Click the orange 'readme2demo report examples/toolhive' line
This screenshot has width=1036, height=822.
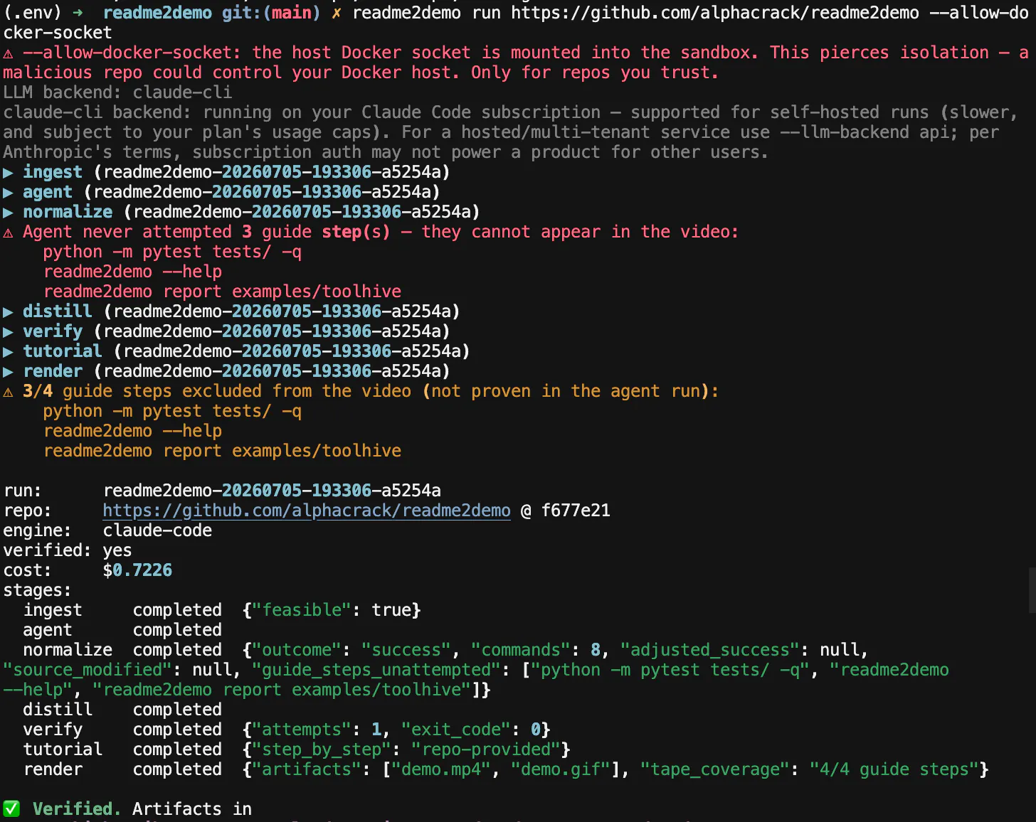[222, 451]
